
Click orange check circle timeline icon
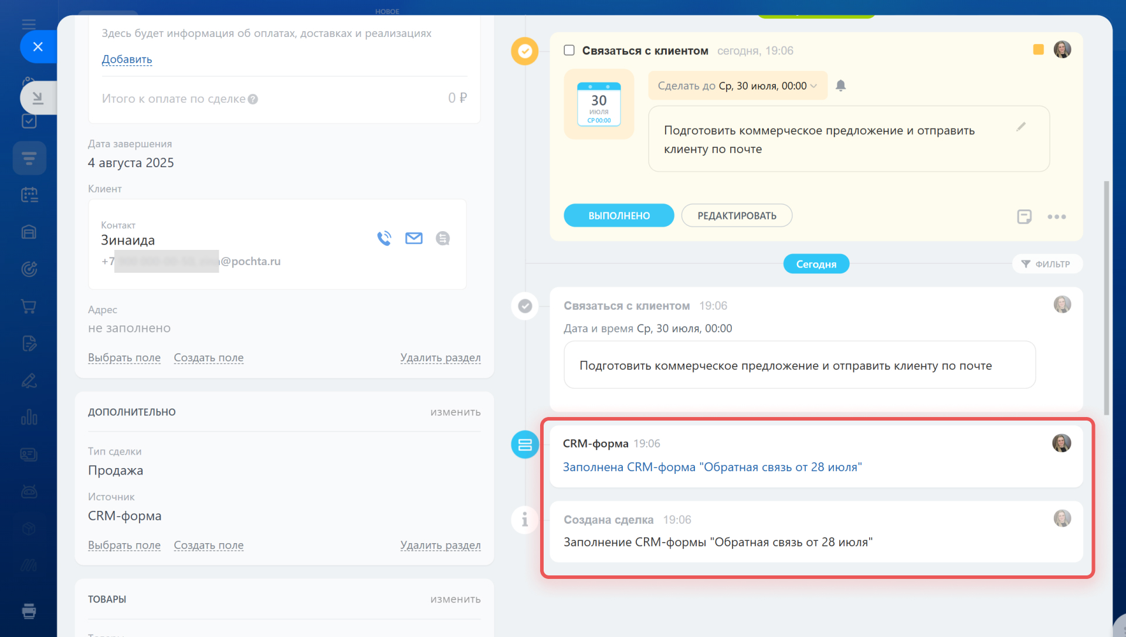pos(525,51)
